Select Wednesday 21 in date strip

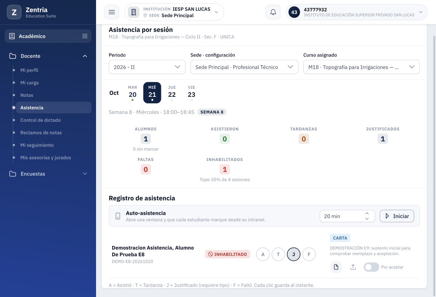(x=152, y=93)
